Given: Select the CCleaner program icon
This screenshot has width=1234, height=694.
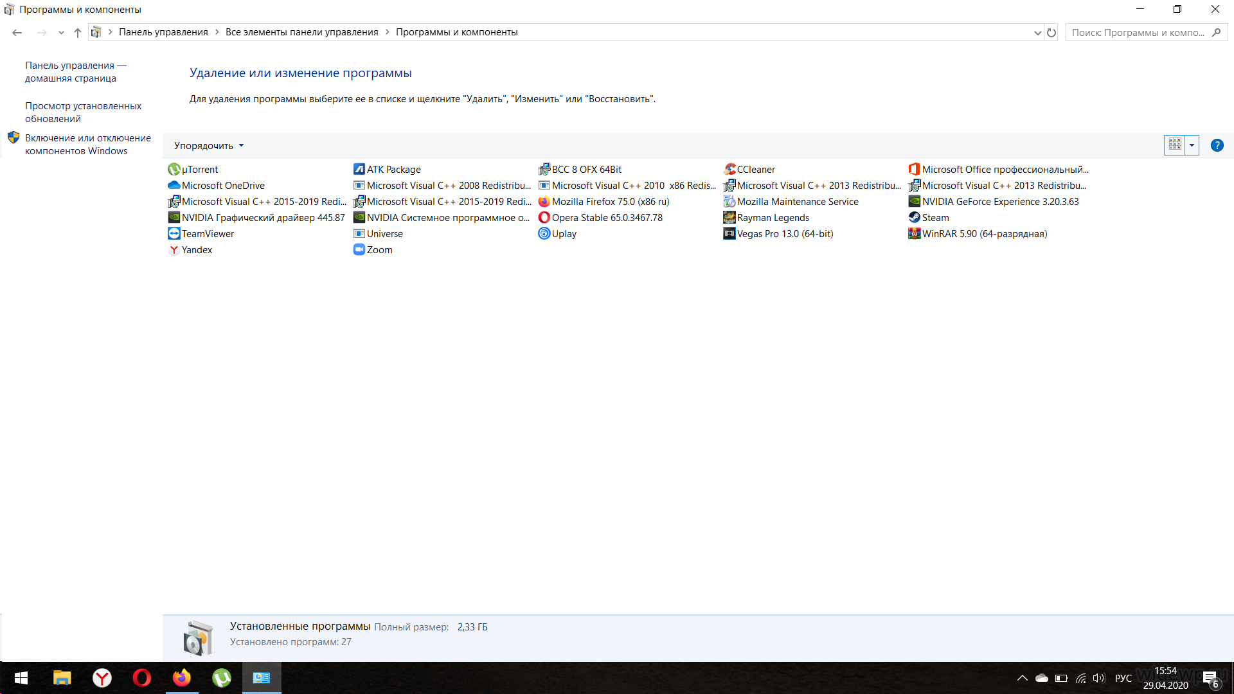Looking at the screenshot, I should point(729,170).
